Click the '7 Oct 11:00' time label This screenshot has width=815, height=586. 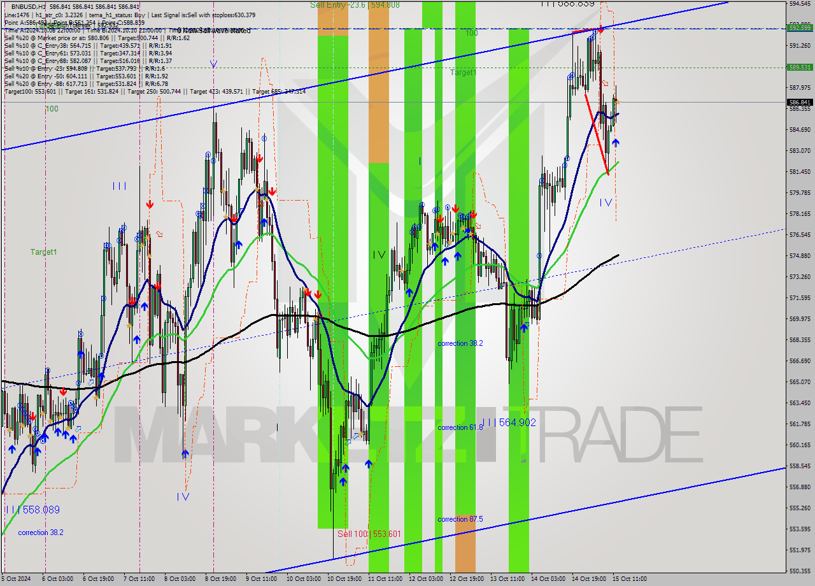click(139, 579)
